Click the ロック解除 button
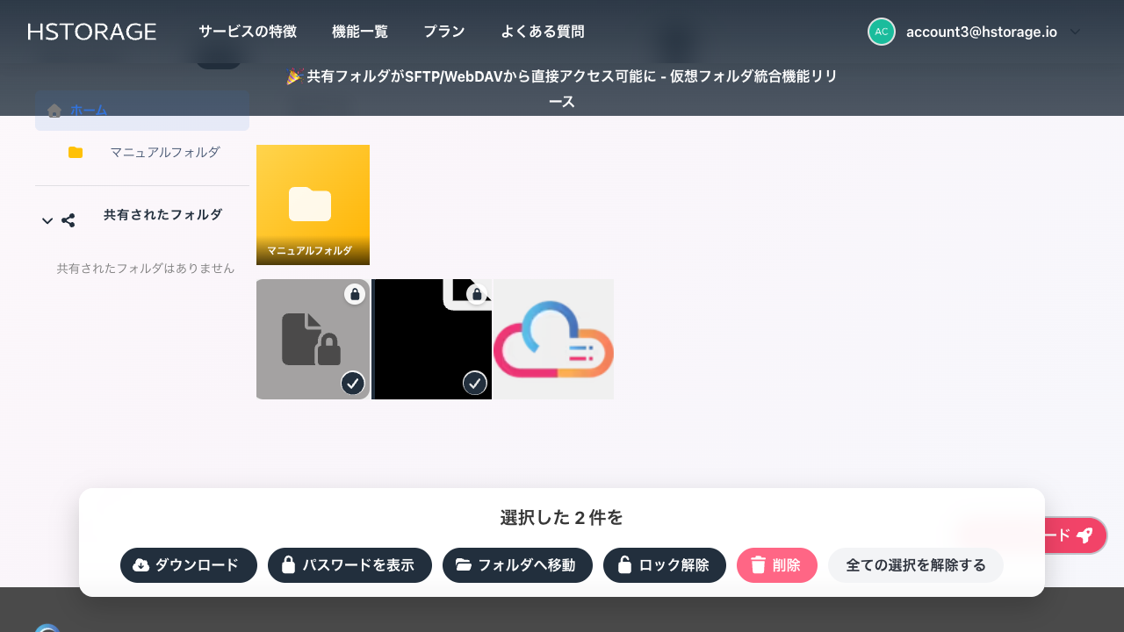 pos(665,565)
